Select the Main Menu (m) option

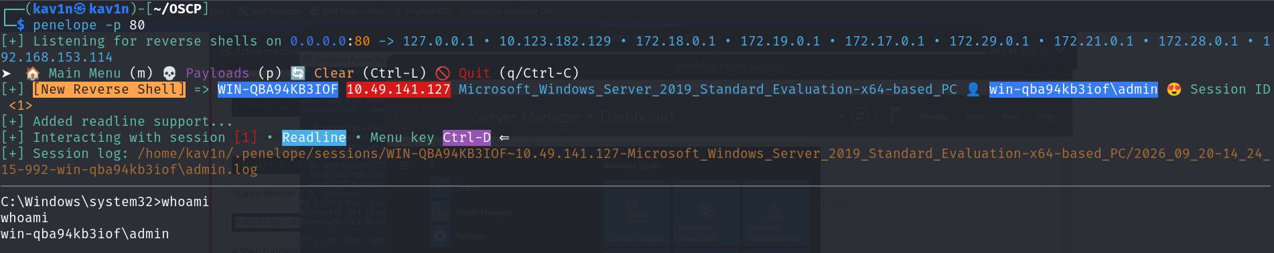[x=101, y=73]
